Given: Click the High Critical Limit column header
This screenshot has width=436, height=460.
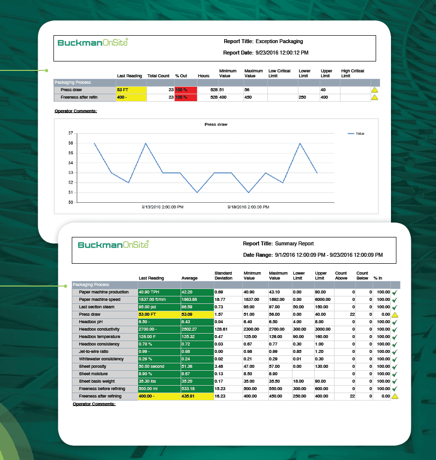Looking at the screenshot, I should point(352,73).
